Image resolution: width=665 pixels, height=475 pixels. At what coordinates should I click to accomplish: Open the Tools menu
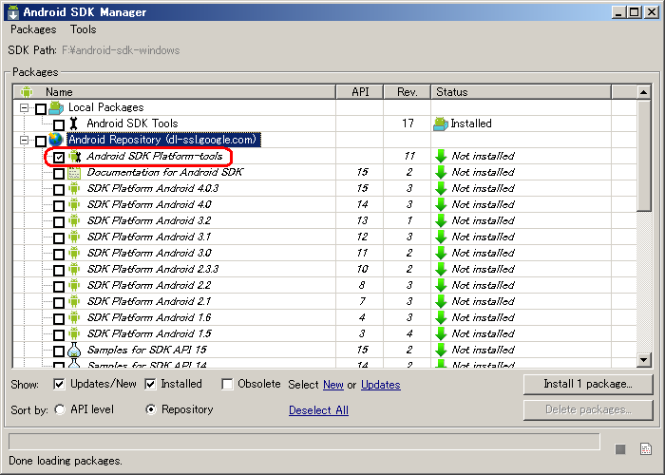tap(84, 29)
